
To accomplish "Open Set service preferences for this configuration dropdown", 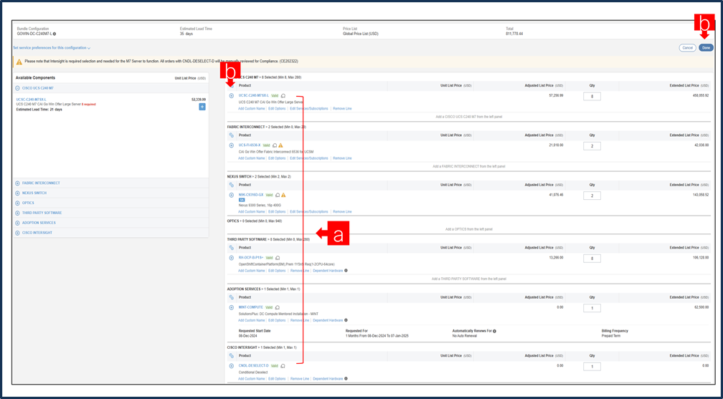I will pos(52,48).
